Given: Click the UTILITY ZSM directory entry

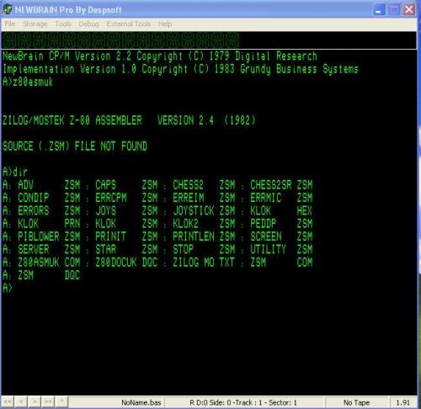Looking at the screenshot, I should click(x=281, y=249).
